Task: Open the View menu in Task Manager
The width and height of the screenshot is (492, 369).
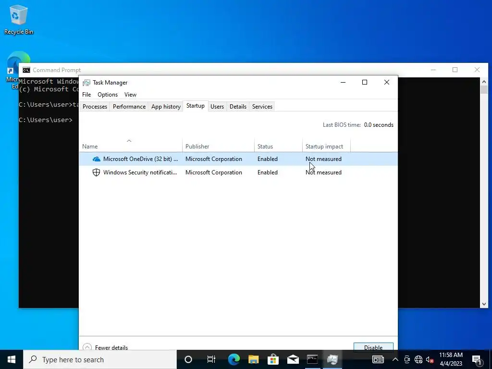Action: [x=130, y=95]
